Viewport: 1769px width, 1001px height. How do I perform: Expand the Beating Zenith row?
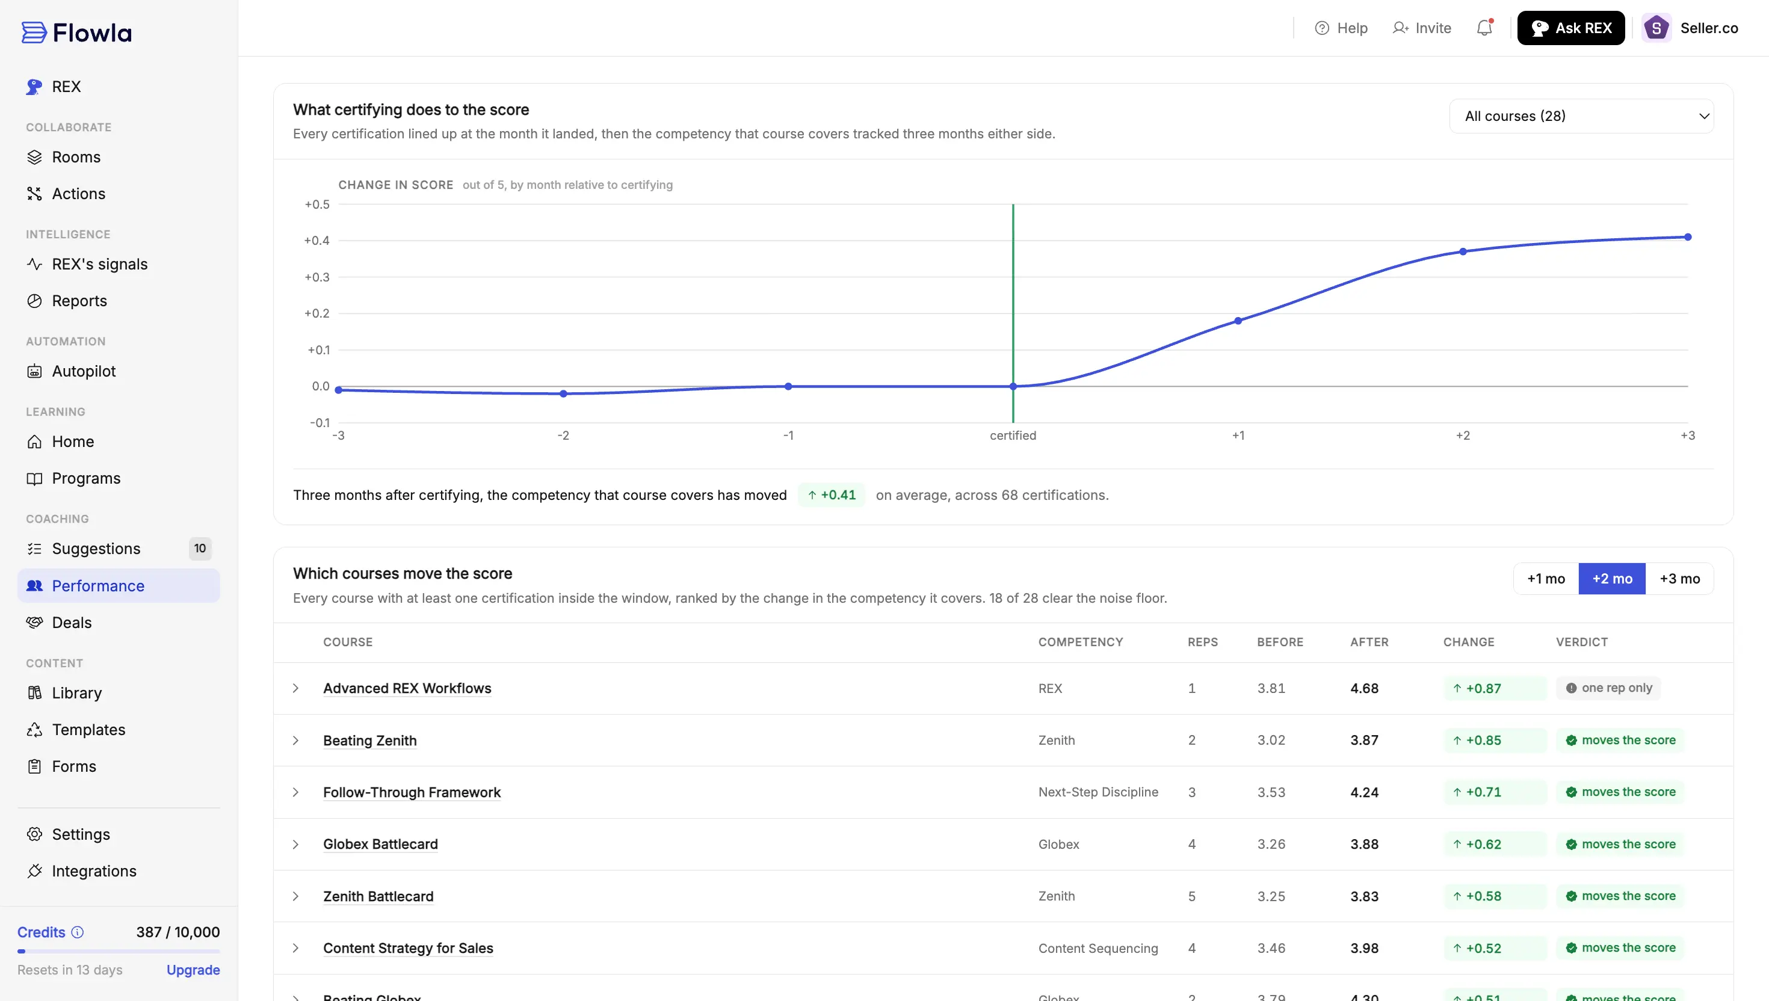click(295, 741)
